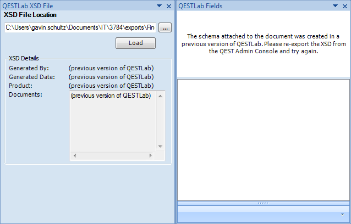Image resolution: width=351 pixels, height=224 pixels.
Task: Click the Product value text
Action: pyautogui.click(x=111, y=86)
